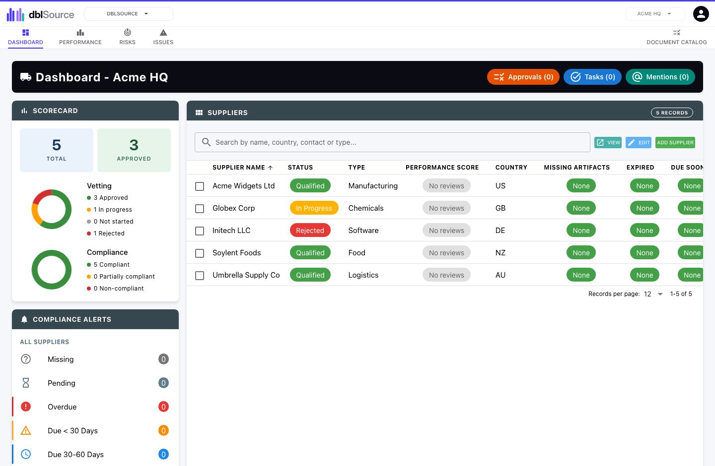The width and height of the screenshot is (715, 466).
Task: Click the 'Due < 30 Days' alert row
Action: point(95,430)
